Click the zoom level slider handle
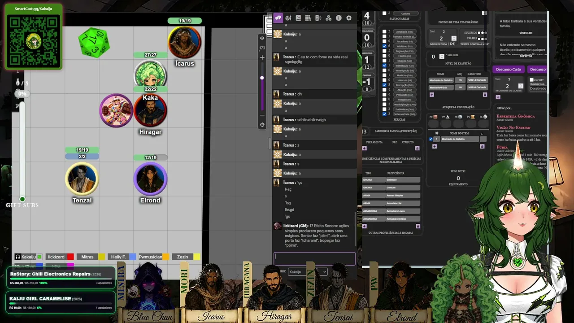The image size is (574, 323). tap(262, 78)
